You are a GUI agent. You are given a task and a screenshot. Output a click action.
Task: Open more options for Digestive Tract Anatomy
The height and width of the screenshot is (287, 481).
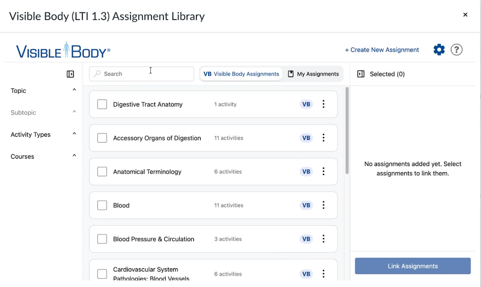point(323,104)
